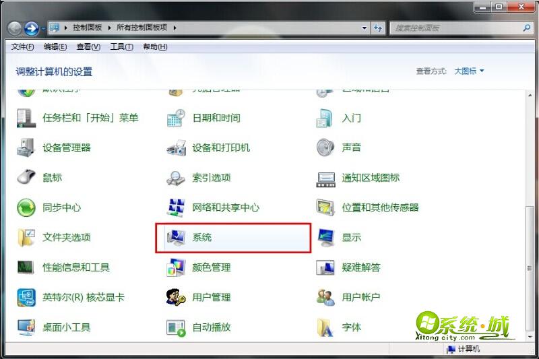Expand the address bar history dropdown arrow
This screenshot has width=539, height=359.
(364, 28)
